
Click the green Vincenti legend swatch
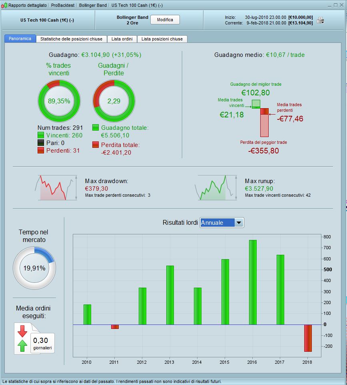pyautogui.click(x=41, y=135)
